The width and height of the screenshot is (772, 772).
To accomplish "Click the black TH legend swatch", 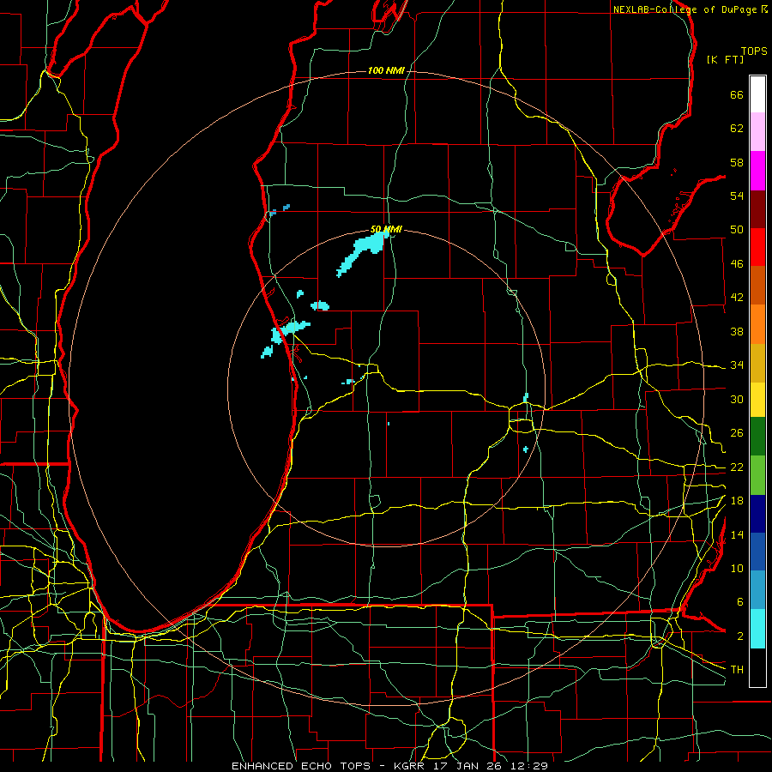I will click(x=757, y=667).
